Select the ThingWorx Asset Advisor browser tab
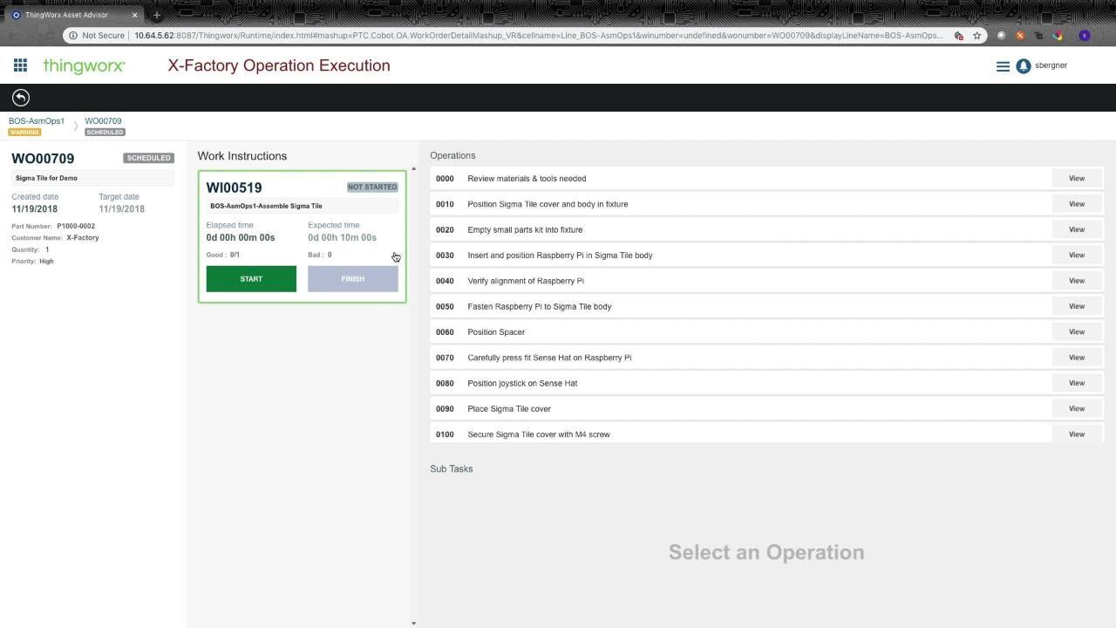1116x628 pixels. tap(73, 15)
